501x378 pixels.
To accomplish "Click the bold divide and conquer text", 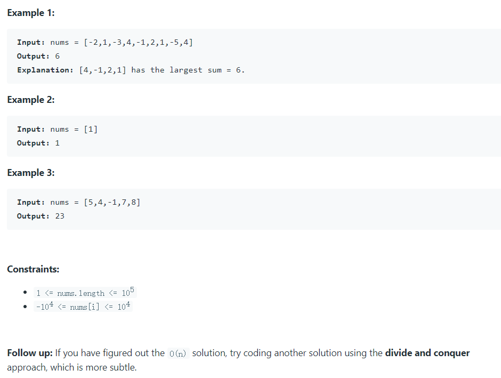I will pyautogui.click(x=427, y=353).
